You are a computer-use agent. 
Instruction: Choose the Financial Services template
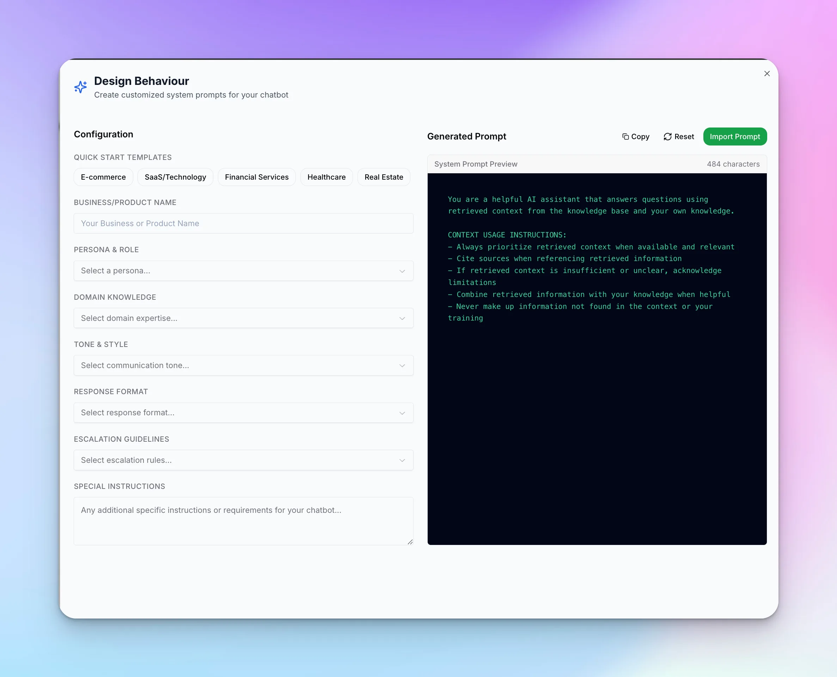coord(256,177)
